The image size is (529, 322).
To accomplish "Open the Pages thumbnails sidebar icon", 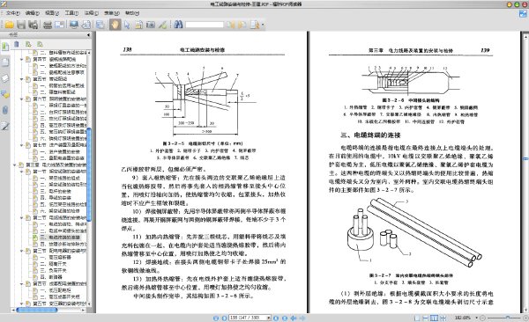I will pyautogui.click(x=5, y=62).
